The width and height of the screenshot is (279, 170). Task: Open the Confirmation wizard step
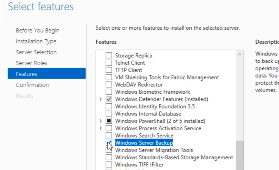[32, 85]
